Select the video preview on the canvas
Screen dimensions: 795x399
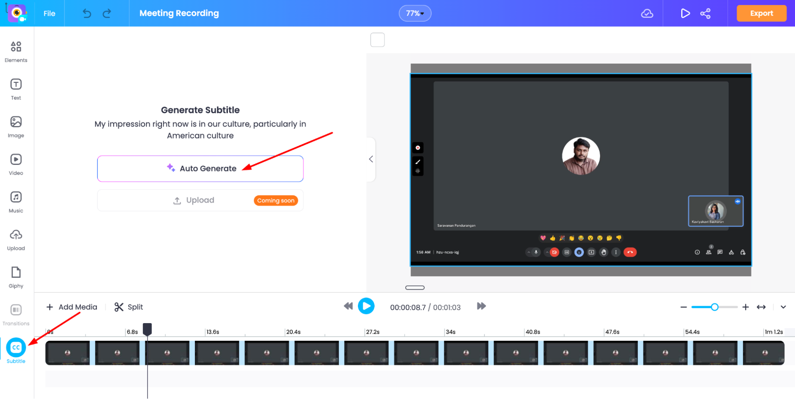[x=581, y=170]
